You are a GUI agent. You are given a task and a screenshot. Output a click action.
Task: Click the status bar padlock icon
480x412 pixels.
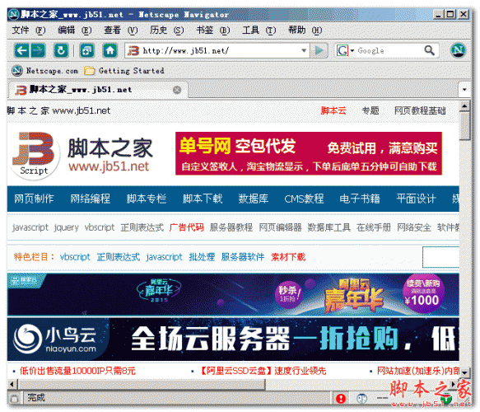point(14,398)
